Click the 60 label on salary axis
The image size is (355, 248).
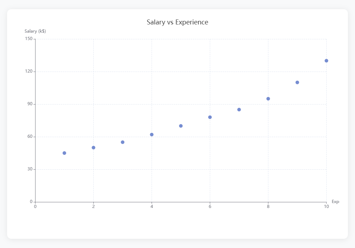pyautogui.click(x=30, y=136)
